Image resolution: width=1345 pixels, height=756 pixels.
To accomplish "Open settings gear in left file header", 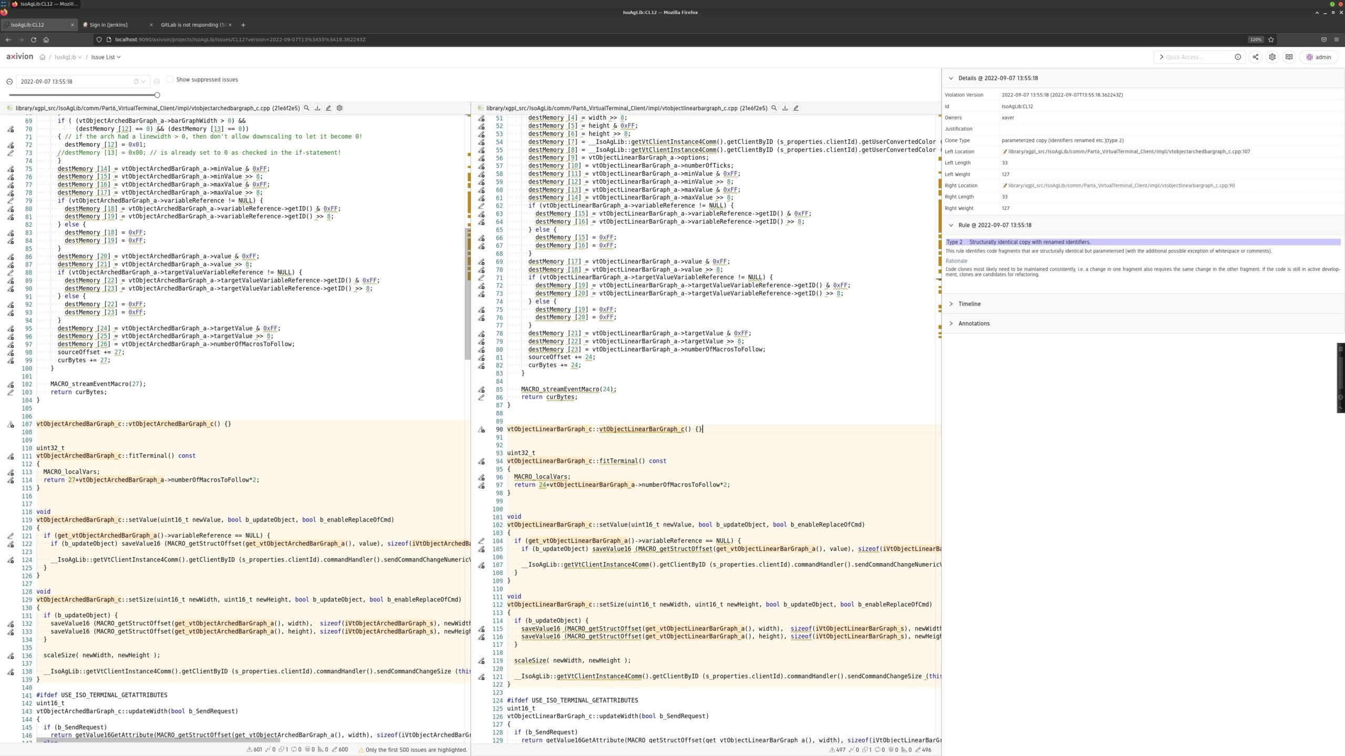I will 339,108.
